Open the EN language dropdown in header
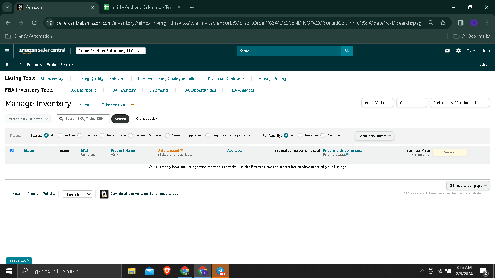This screenshot has height=278, width=495. tap(471, 51)
